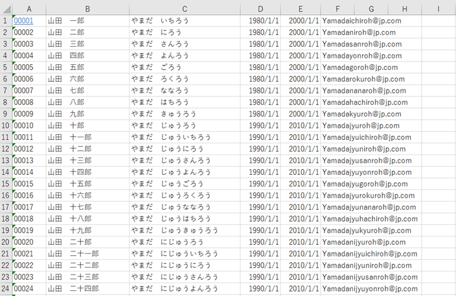This screenshot has height=296, width=456.
Task: Select column F header
Action: click(337, 9)
